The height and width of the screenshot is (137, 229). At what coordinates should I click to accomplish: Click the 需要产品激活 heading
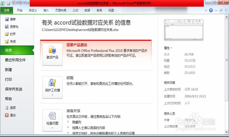[x=77, y=45]
